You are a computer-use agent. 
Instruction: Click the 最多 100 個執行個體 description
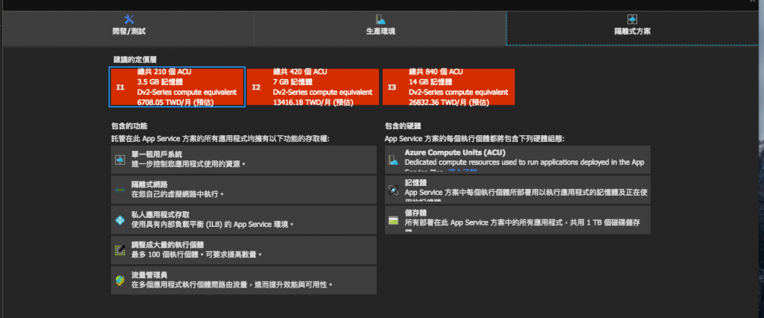[x=197, y=255]
